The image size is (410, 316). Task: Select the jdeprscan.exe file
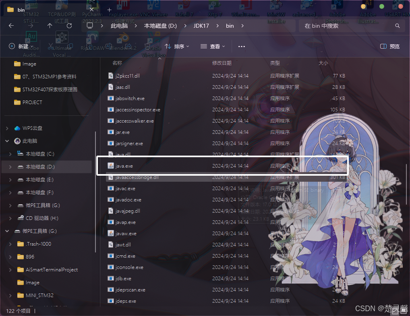tap(226, 289)
